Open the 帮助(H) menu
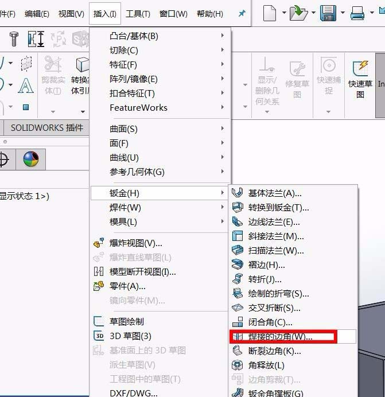This screenshot has height=397, width=385. [x=210, y=14]
